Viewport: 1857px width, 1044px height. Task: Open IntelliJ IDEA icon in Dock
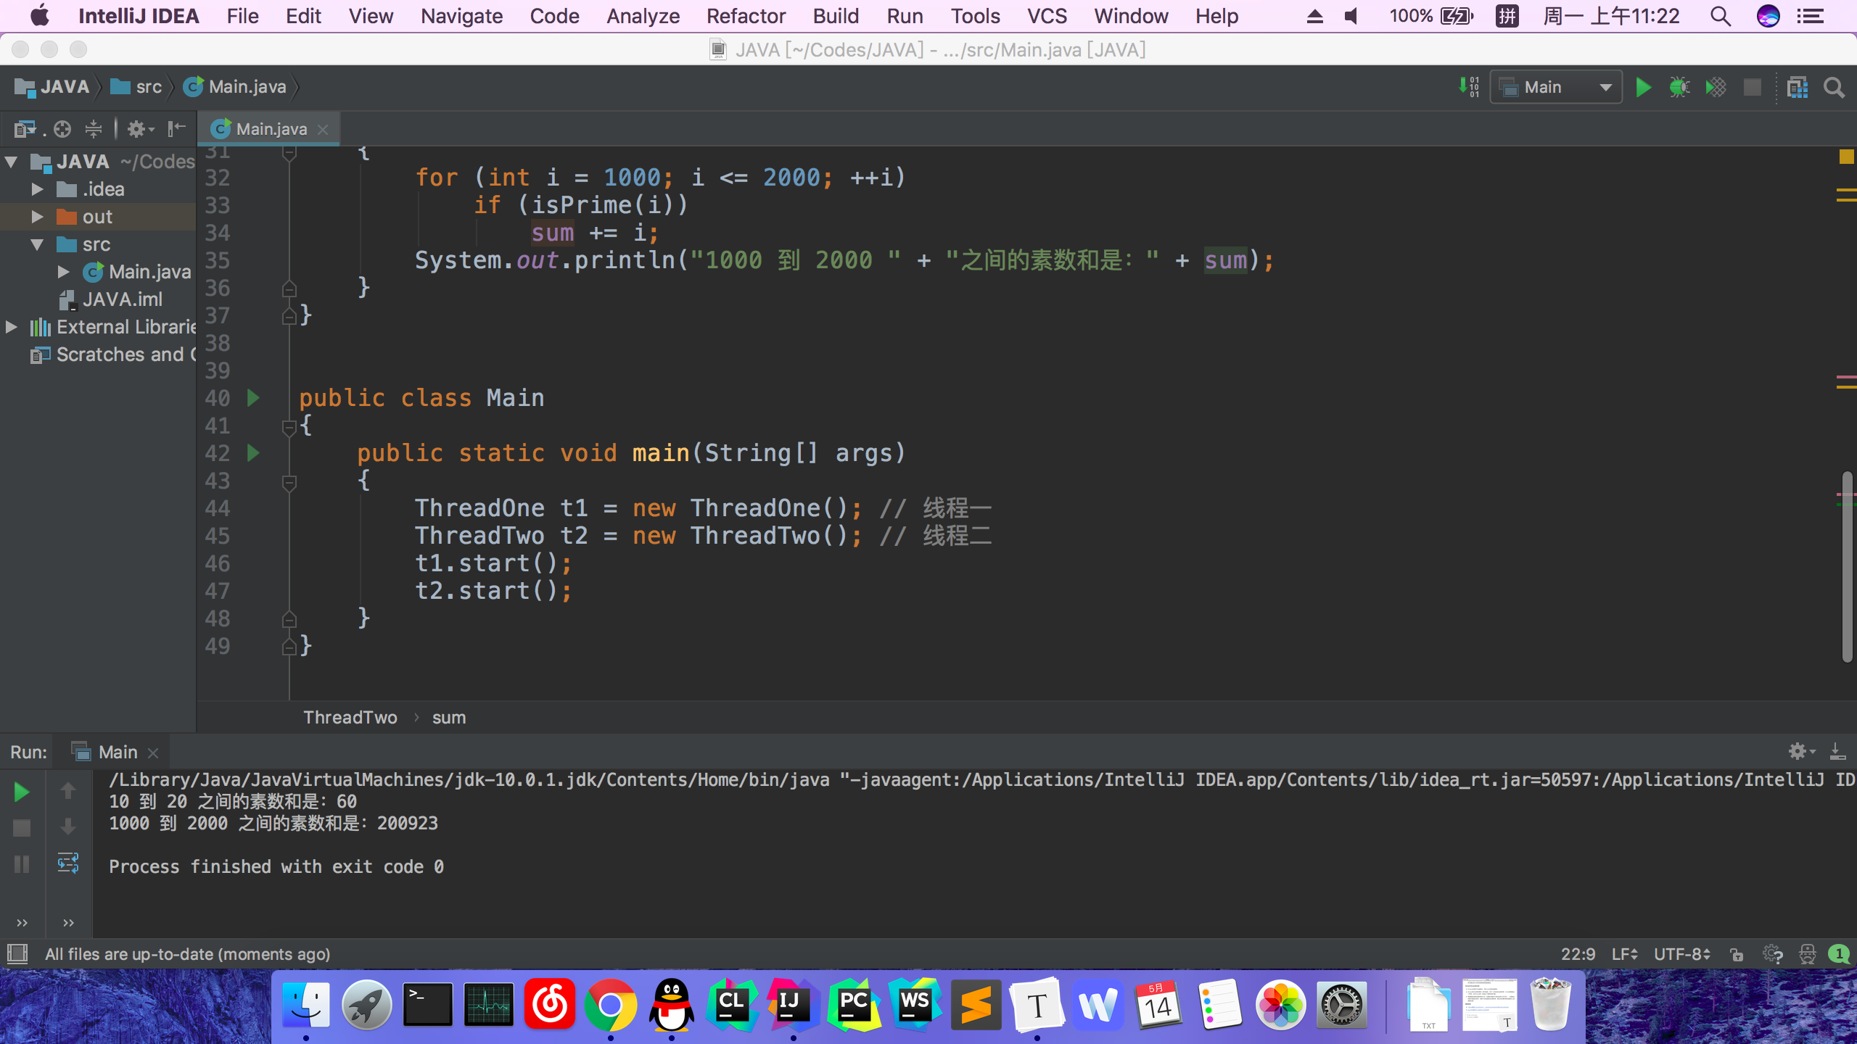[793, 1005]
